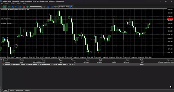174x92 pixels.
Task: Sort by Symbol column header
Action: (x=5, y=60)
